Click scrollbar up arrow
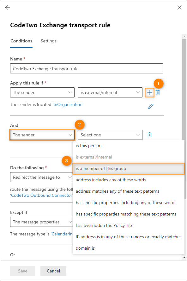The width and height of the screenshot is (187, 281). pyautogui.click(x=184, y=37)
